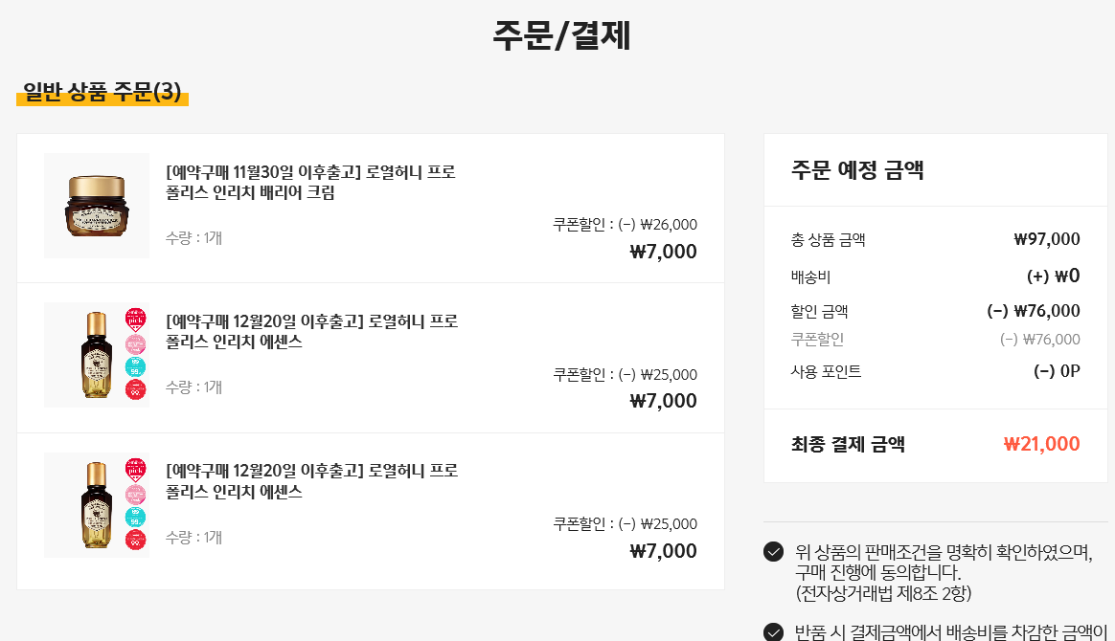Click the 할인 금액 row label
Screen dimensions: 1115x641
(x=819, y=311)
